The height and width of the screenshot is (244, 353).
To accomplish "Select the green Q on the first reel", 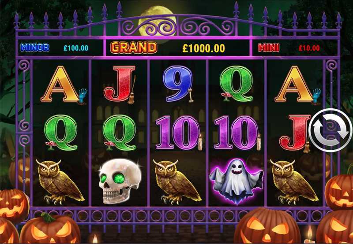I will tap(60, 133).
